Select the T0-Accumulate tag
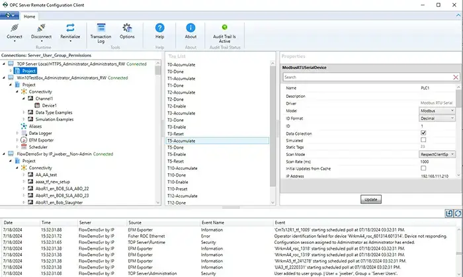Image resolution: width=463 pixels, height=277 pixels. click(181, 65)
